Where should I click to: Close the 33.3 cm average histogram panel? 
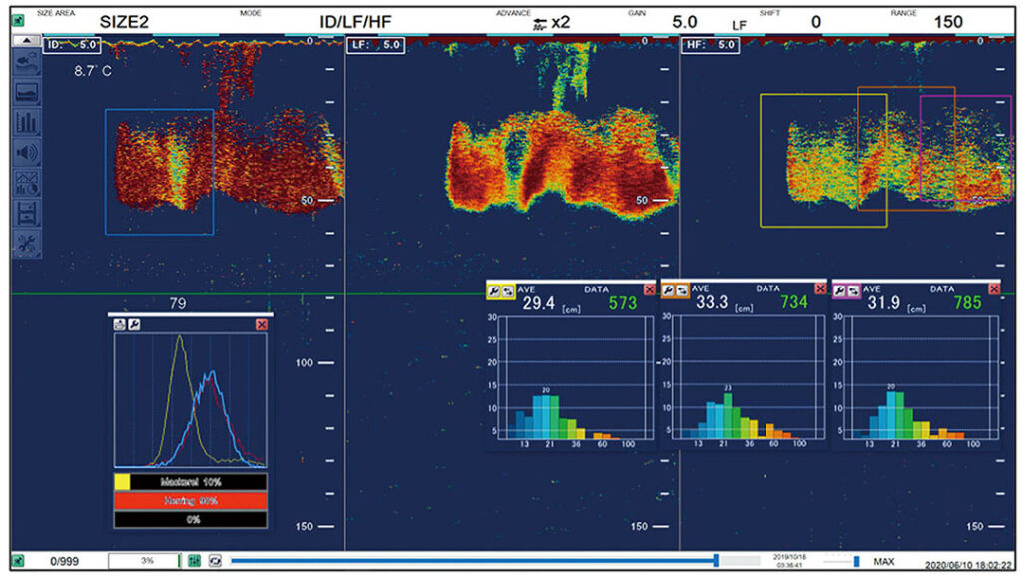pyautogui.click(x=820, y=289)
